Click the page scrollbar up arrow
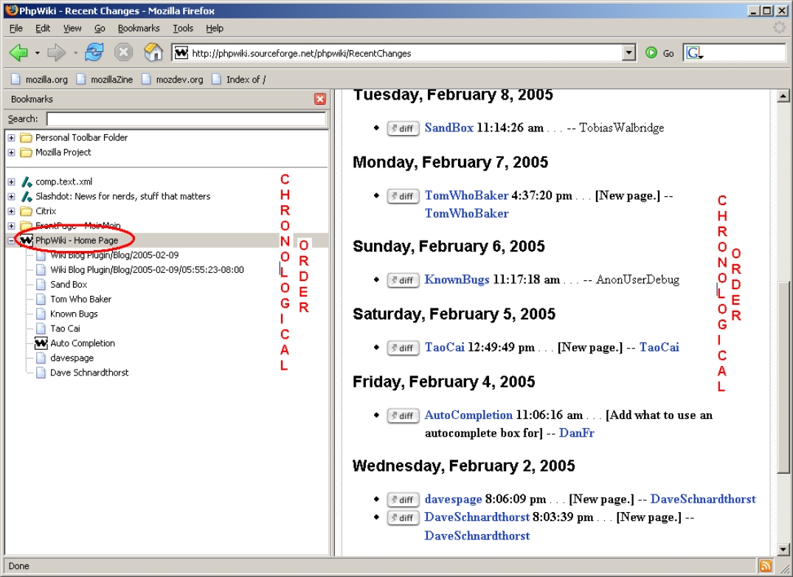This screenshot has width=793, height=577. (x=783, y=96)
